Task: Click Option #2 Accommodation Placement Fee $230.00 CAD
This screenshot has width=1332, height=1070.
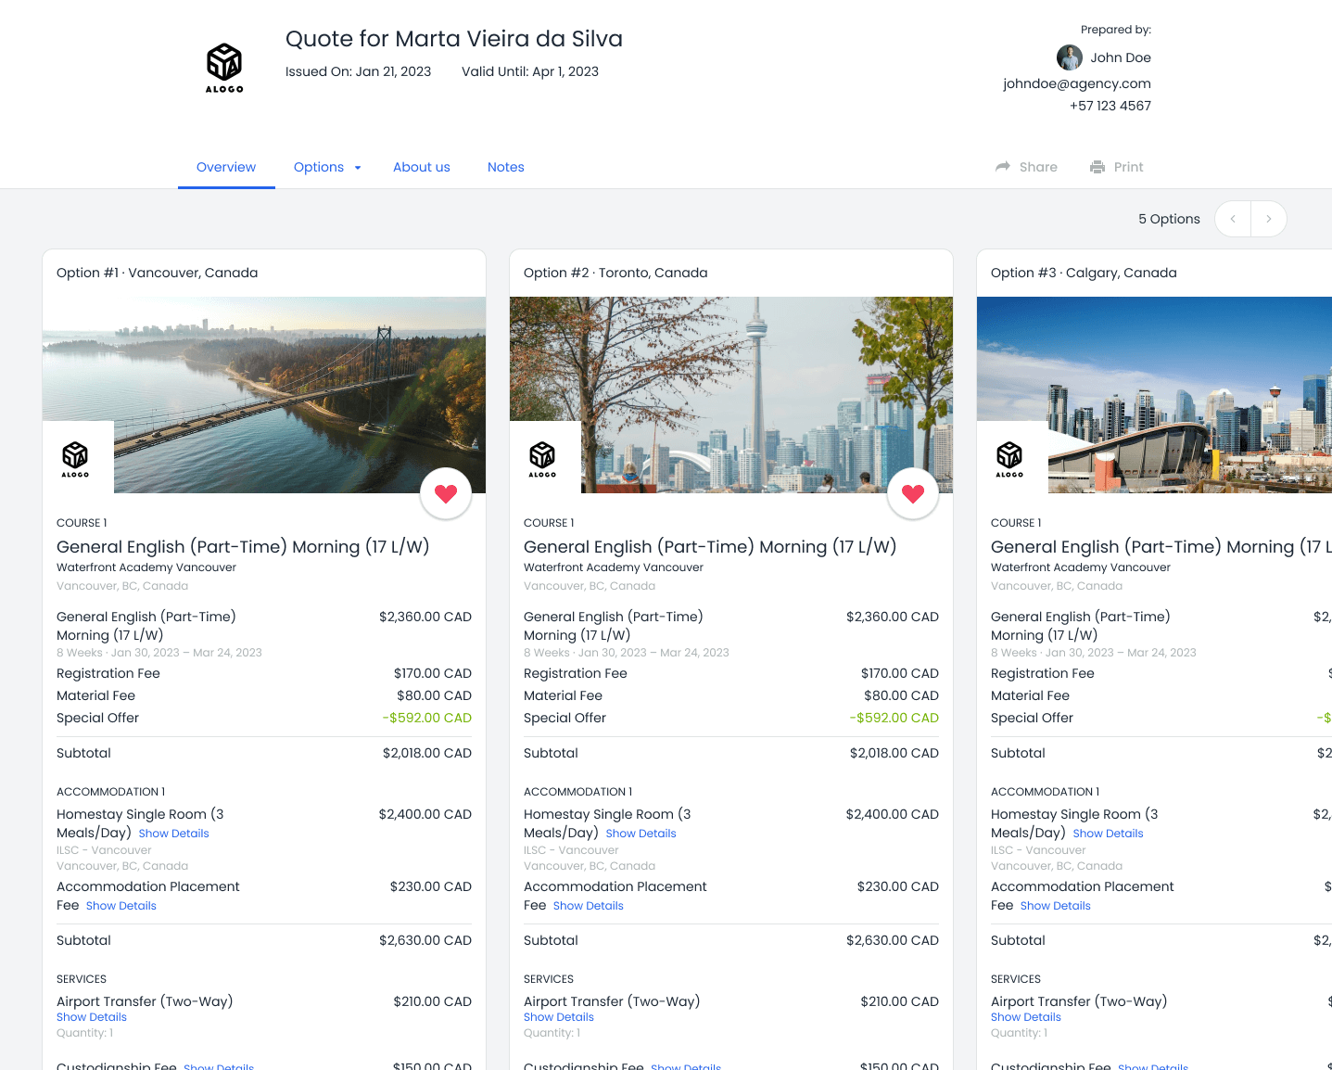Action: coord(898,886)
